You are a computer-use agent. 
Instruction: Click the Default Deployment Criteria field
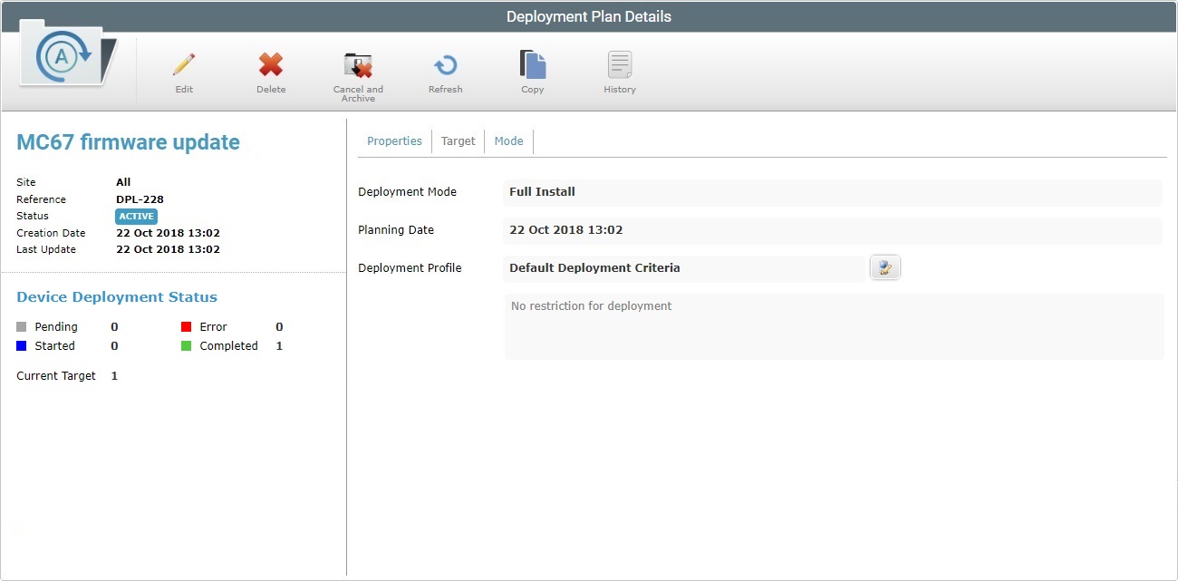pyautogui.click(x=680, y=266)
